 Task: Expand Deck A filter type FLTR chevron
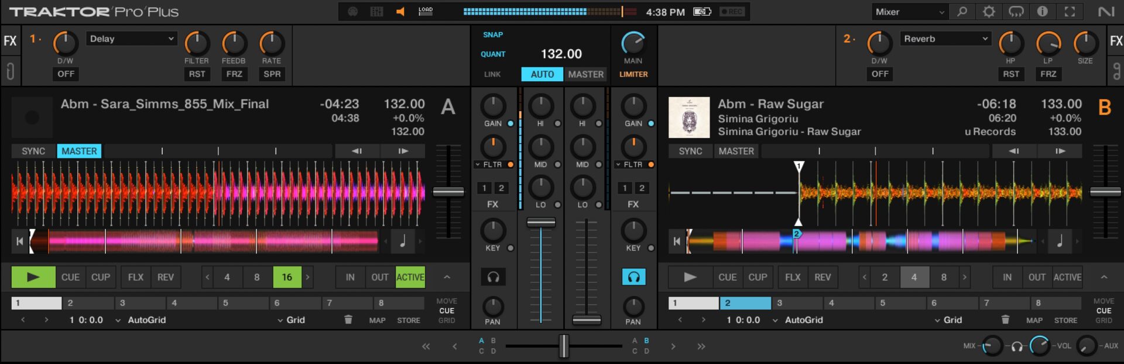point(478,165)
